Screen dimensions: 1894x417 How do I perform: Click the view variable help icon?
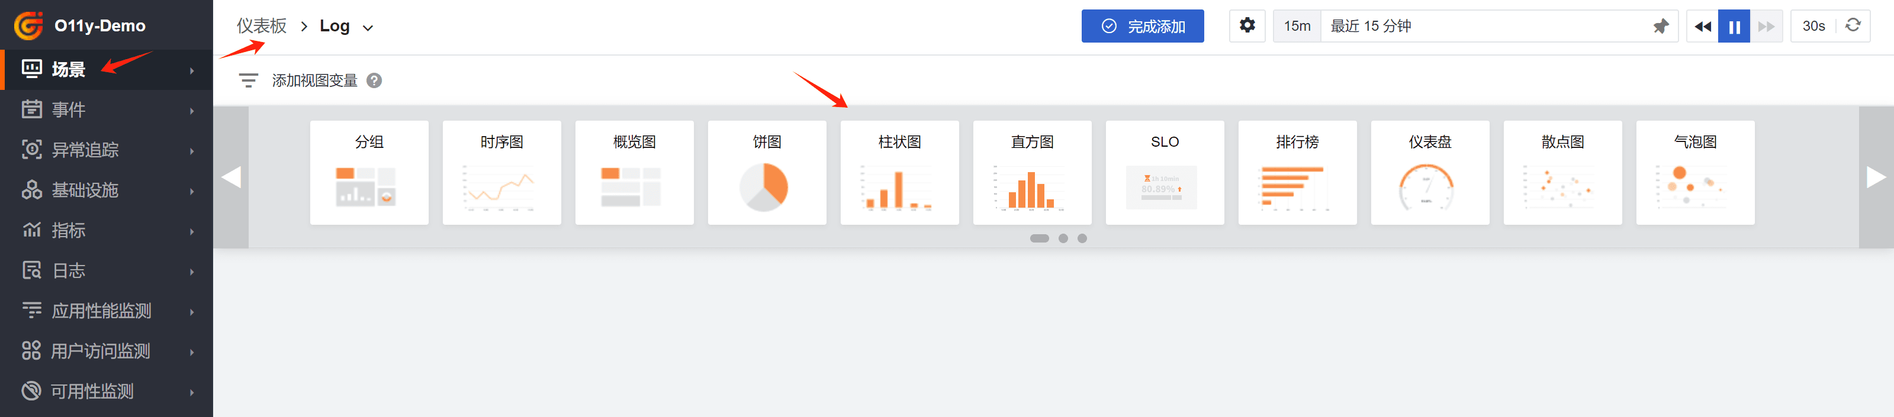374,81
